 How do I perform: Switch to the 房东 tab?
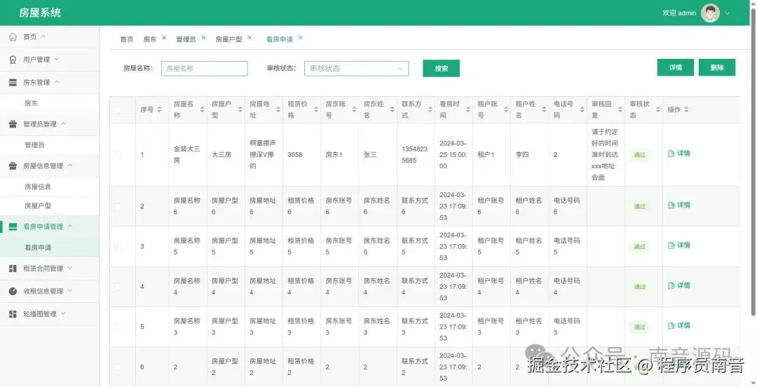(x=150, y=40)
